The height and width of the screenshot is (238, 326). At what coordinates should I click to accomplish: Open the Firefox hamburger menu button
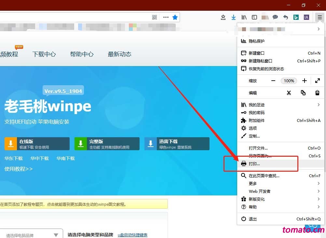(x=319, y=17)
